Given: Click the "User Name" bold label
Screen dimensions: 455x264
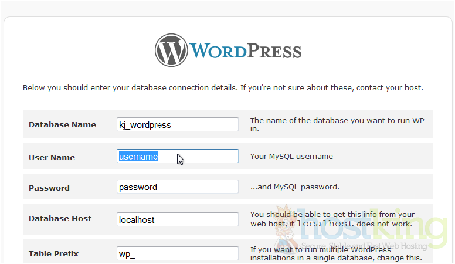Looking at the screenshot, I should pyautogui.click(x=52, y=157).
